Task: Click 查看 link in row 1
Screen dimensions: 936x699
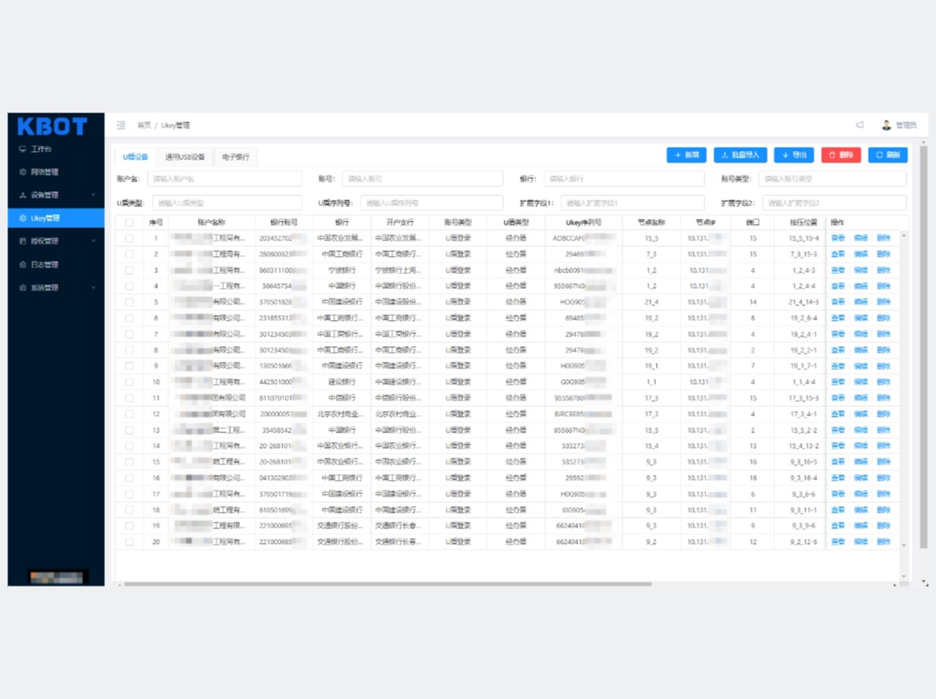Action: pos(837,239)
